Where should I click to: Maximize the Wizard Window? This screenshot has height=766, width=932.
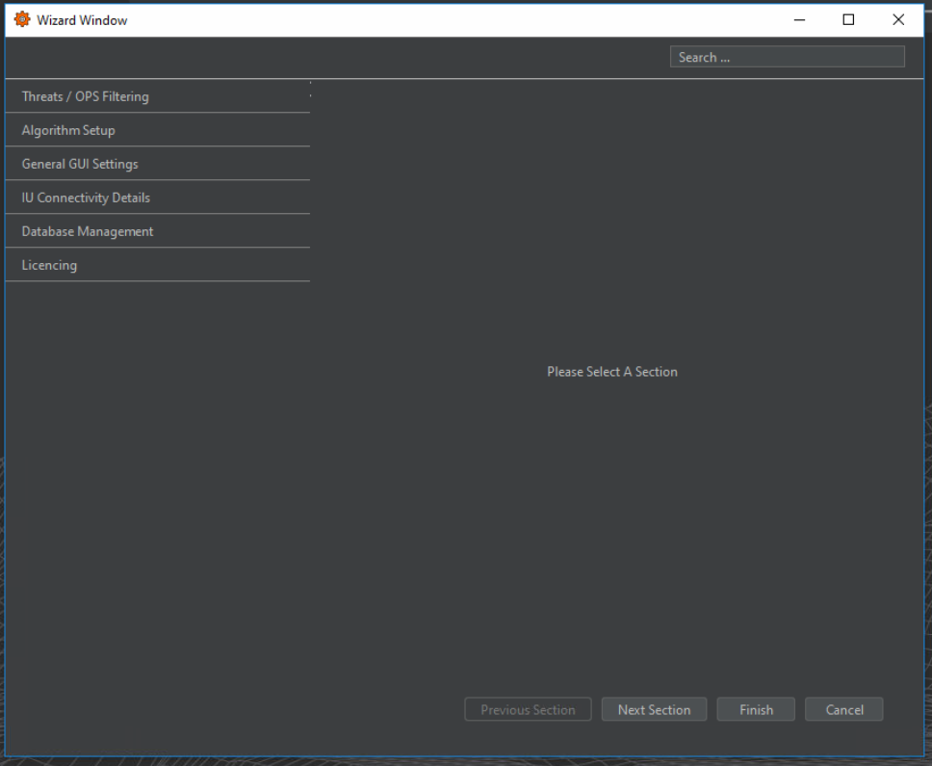(x=848, y=20)
